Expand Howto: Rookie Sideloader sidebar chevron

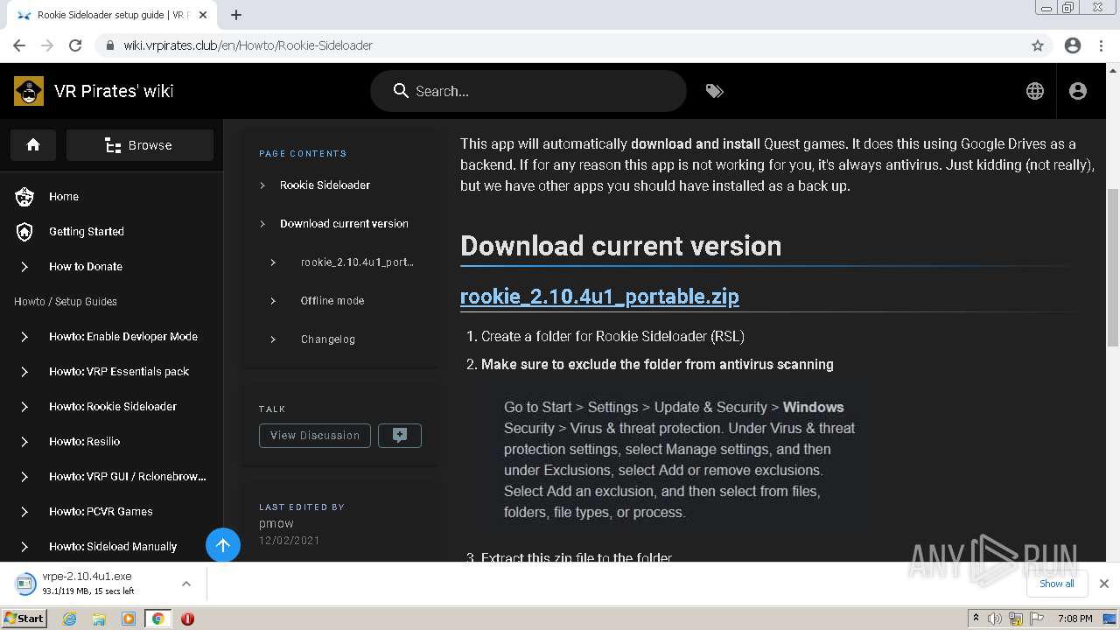coord(24,407)
